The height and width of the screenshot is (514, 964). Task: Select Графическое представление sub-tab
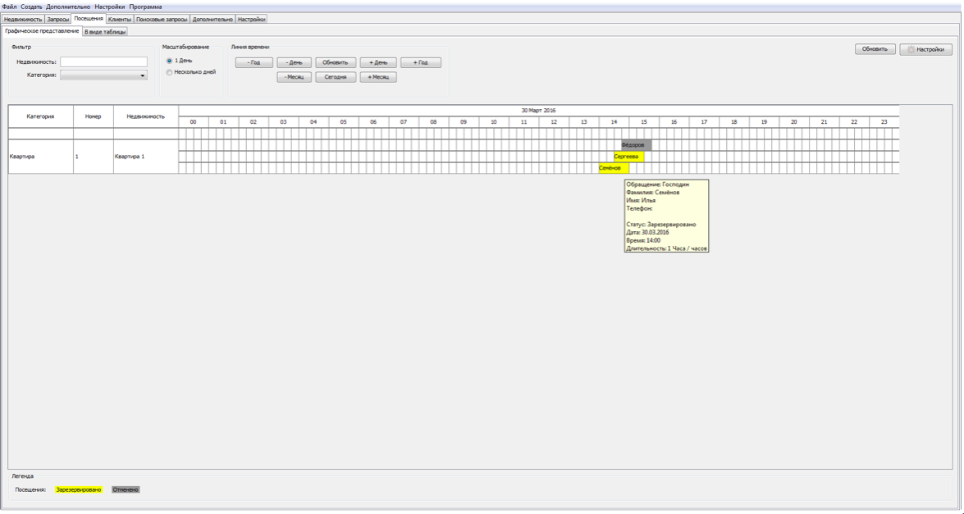click(42, 30)
